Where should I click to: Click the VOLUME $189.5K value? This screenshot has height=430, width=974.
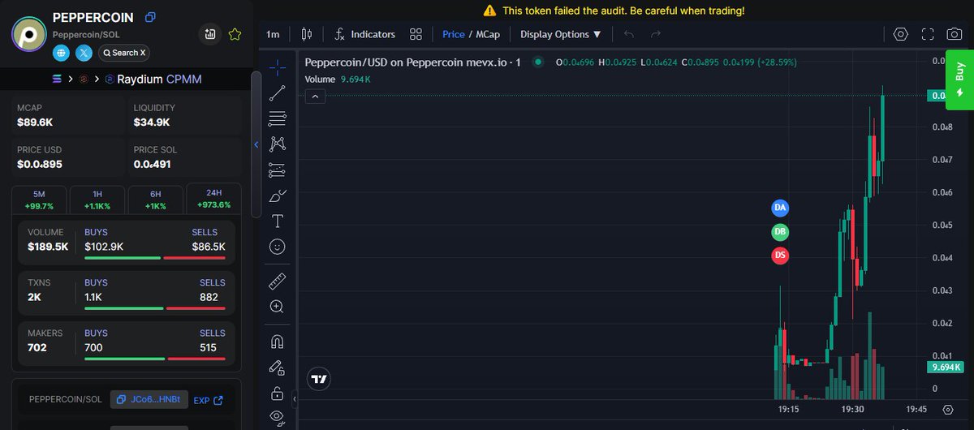(x=48, y=246)
